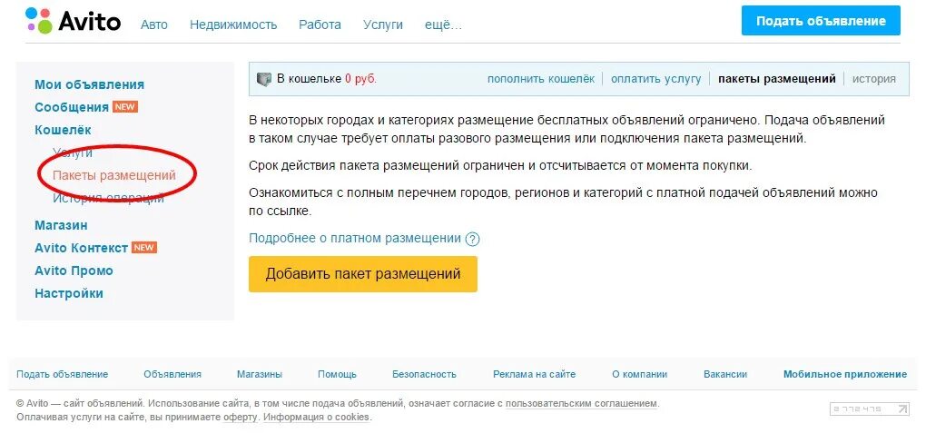Click the NEW badge beside Сообщения

tap(125, 107)
